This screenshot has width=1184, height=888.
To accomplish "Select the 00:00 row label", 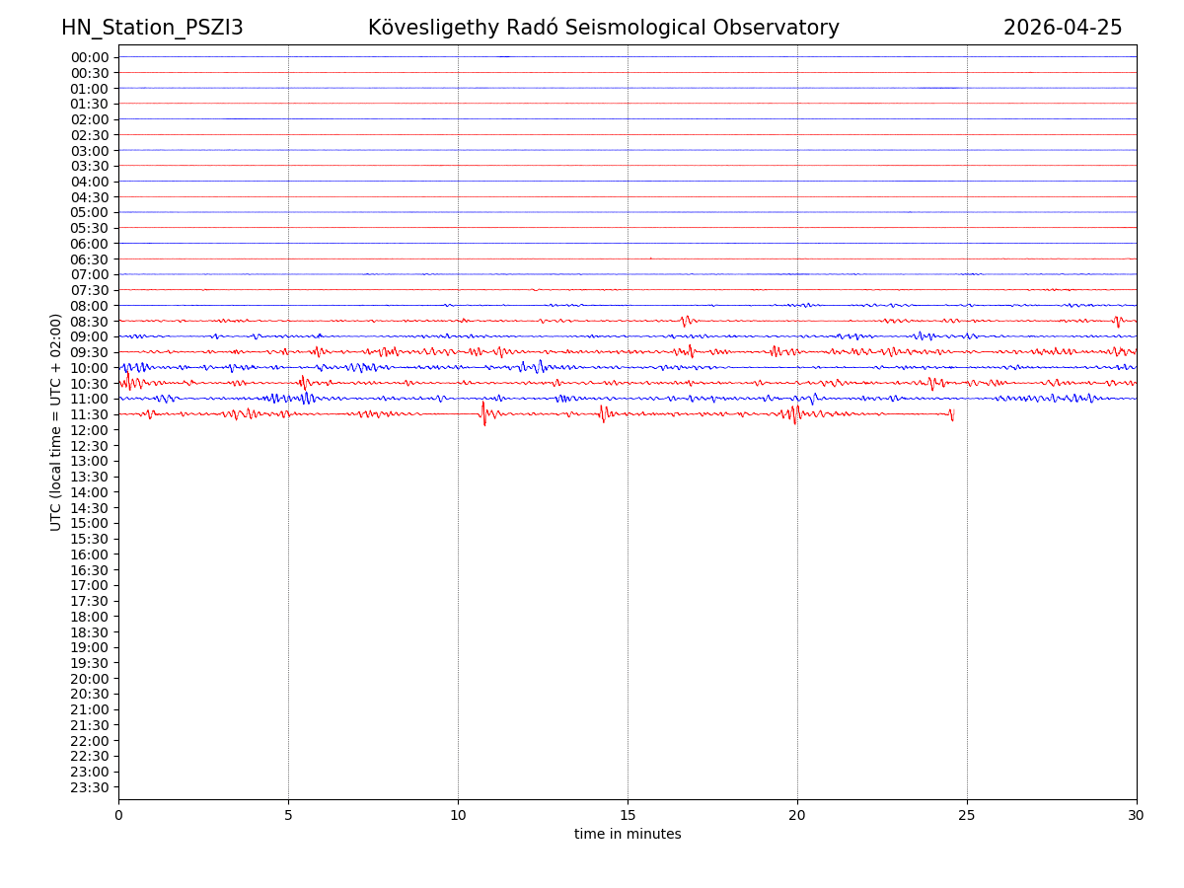I will pyautogui.click(x=89, y=57).
